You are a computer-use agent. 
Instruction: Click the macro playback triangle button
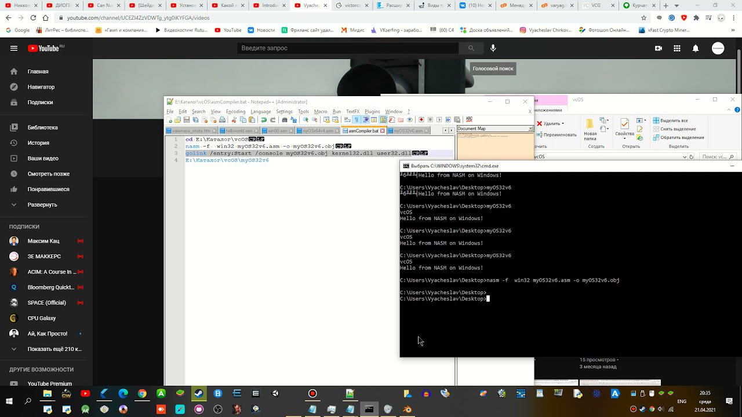point(439,120)
